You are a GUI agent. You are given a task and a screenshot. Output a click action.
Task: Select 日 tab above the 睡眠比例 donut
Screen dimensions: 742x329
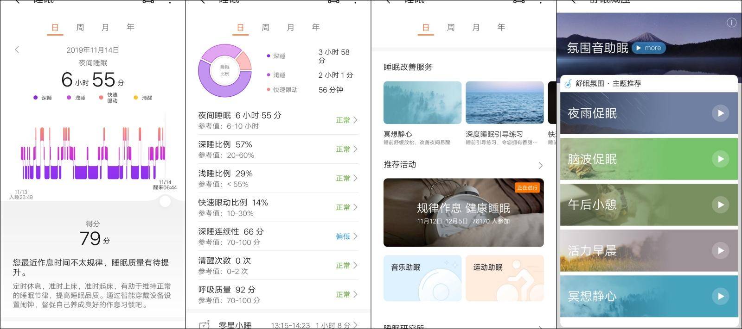240,27
